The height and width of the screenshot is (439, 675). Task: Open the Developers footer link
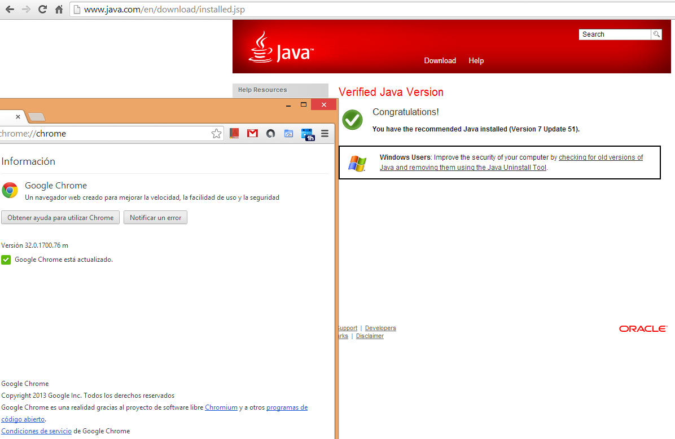[x=380, y=328]
